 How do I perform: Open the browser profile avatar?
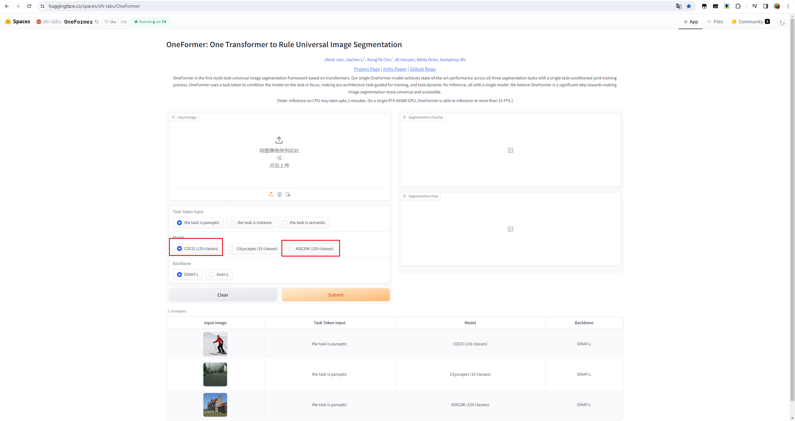point(777,6)
